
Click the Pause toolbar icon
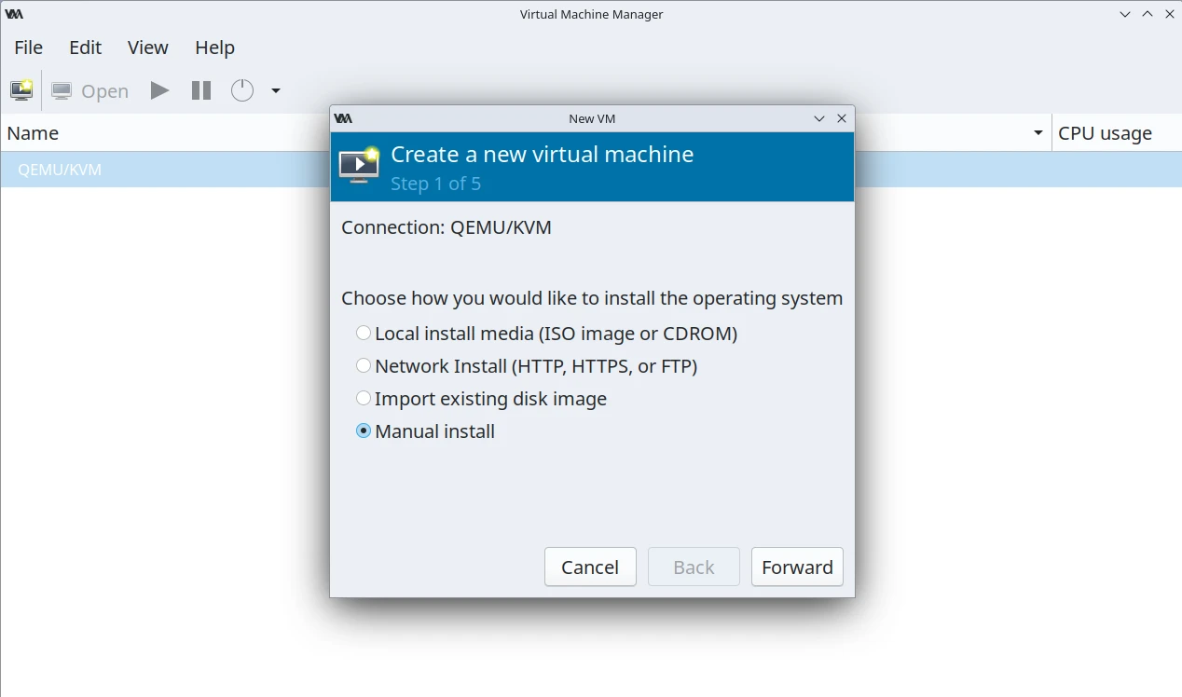pos(201,90)
